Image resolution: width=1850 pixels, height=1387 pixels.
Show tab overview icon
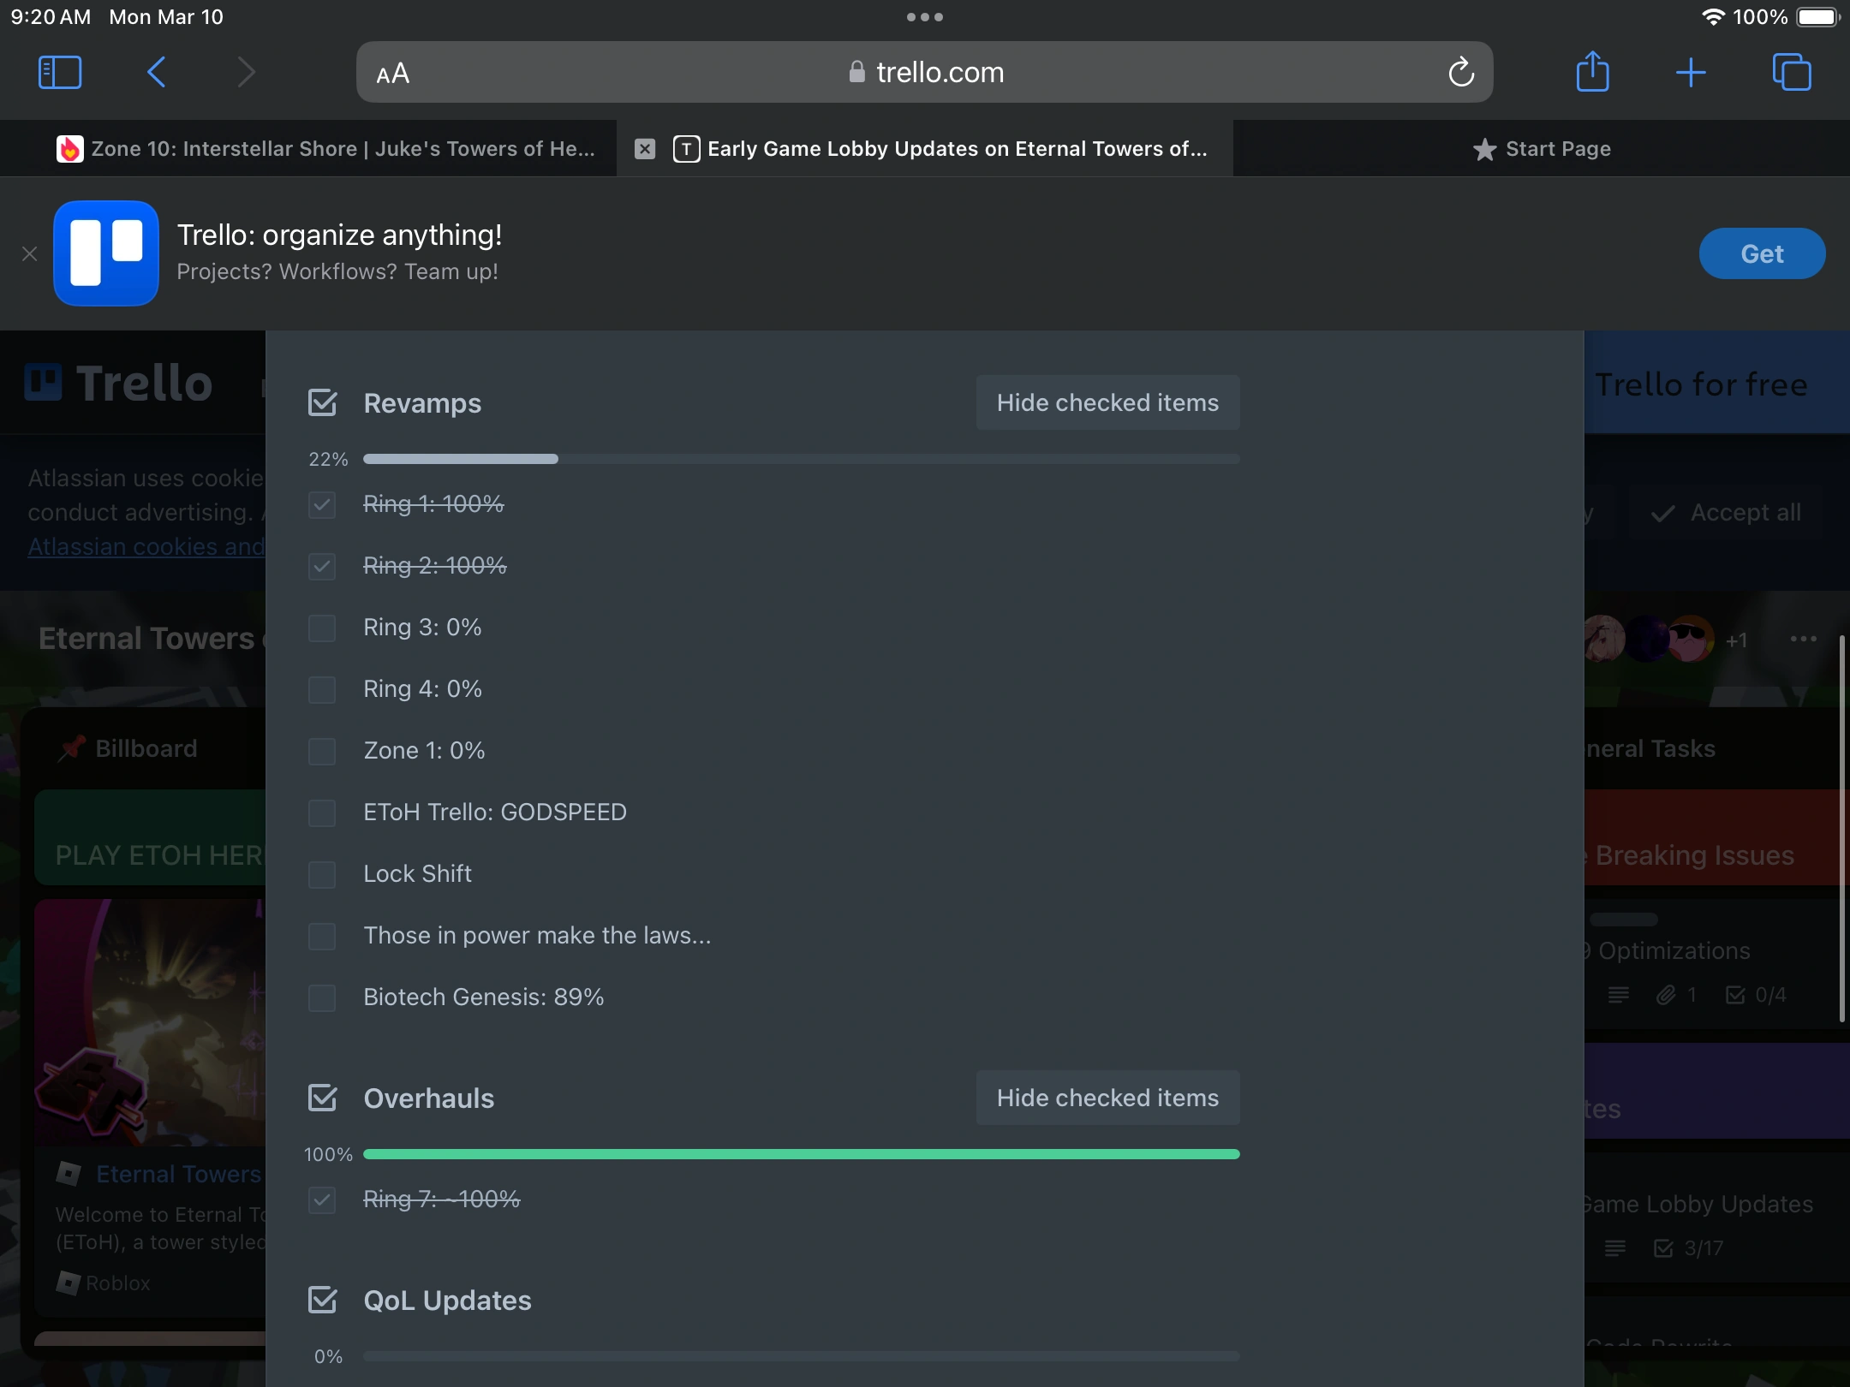pos(1791,72)
